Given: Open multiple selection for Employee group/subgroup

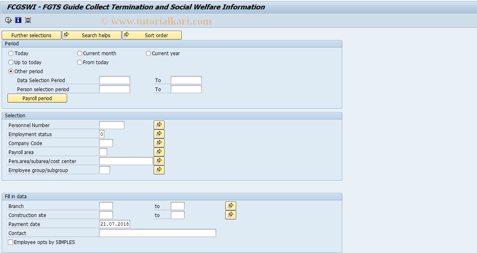Looking at the screenshot, I should click(x=159, y=170).
